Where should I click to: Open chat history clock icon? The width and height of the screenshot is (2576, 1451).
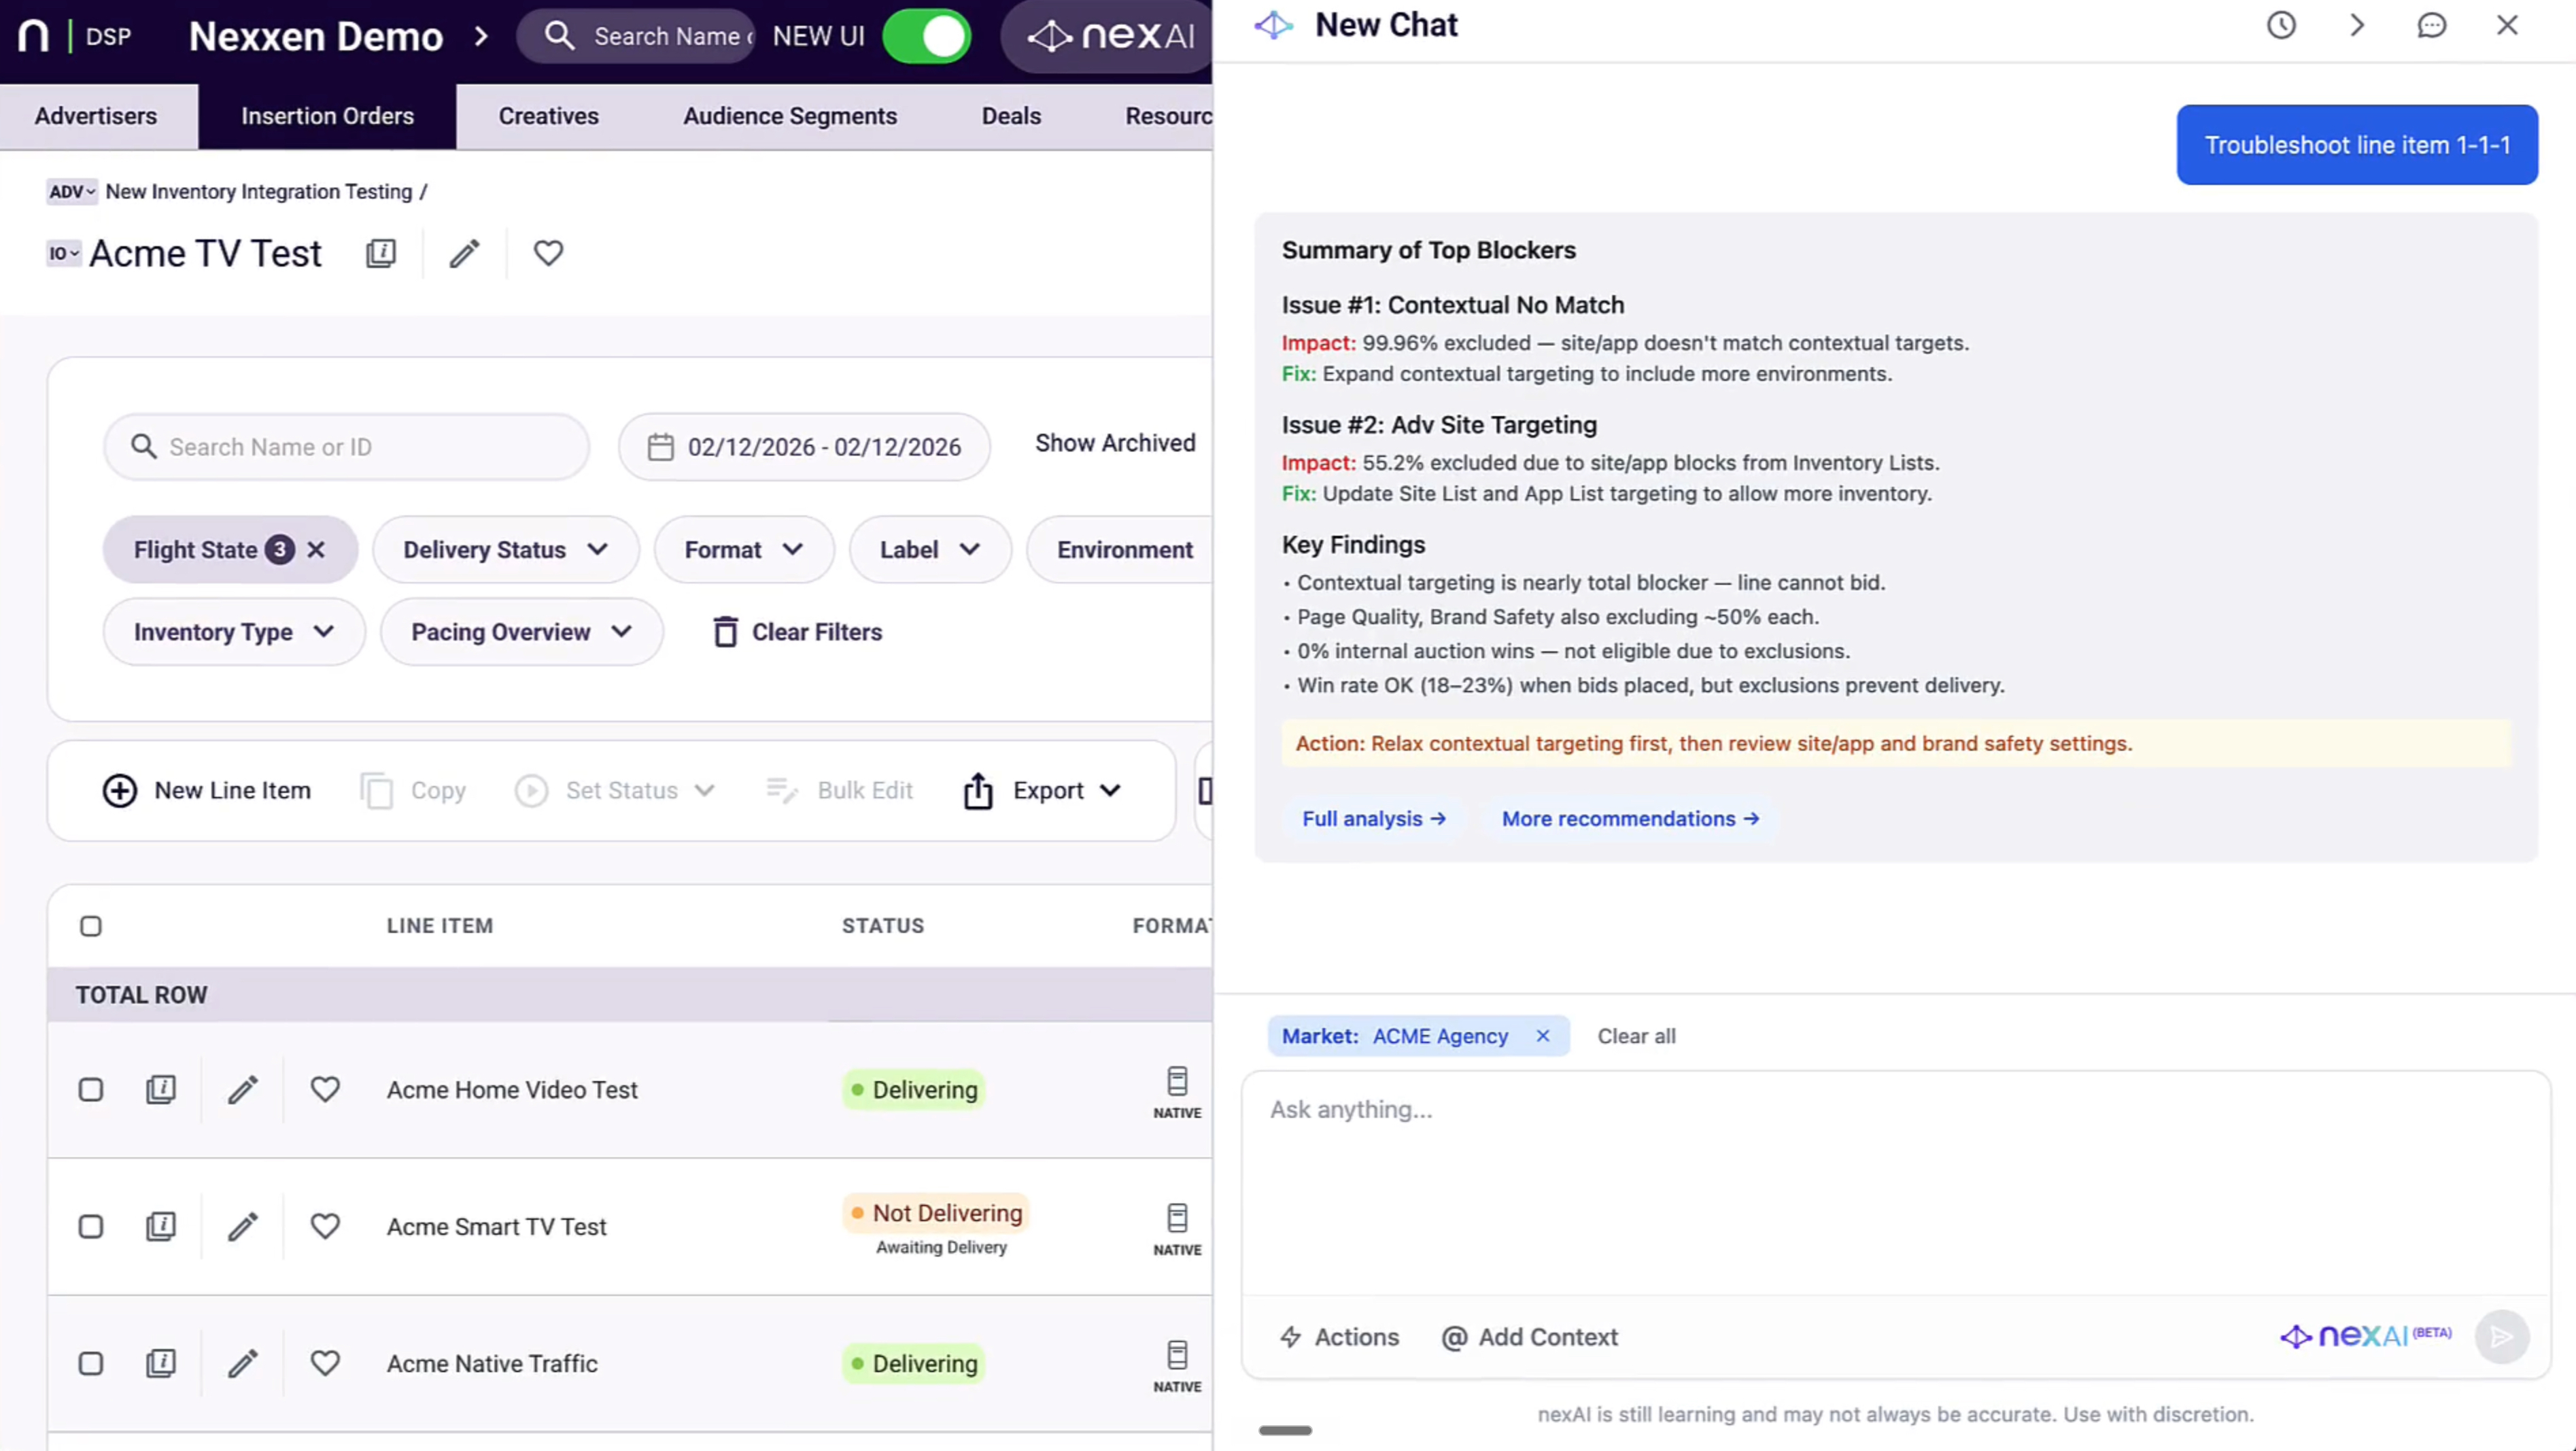point(2281,25)
